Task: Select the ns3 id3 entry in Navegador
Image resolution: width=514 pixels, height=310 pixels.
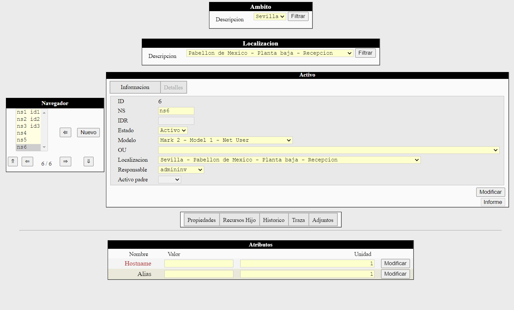Action: (x=28, y=126)
